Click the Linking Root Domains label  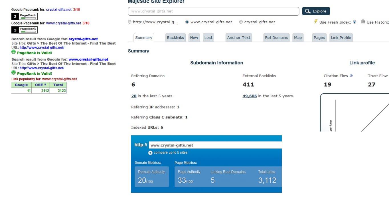click(x=228, y=172)
